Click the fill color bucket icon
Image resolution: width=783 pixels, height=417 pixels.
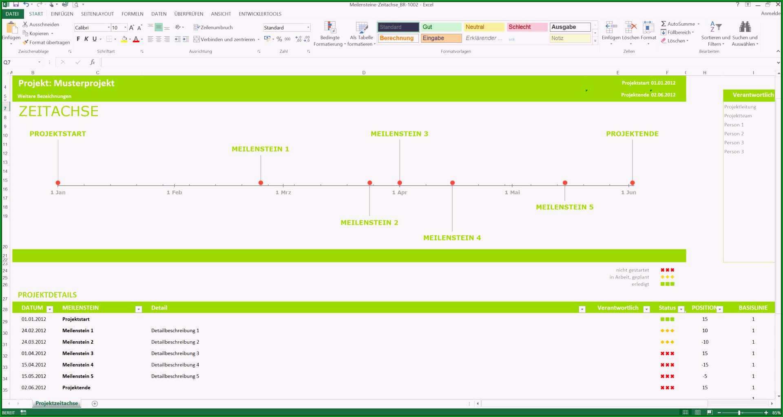coord(124,39)
